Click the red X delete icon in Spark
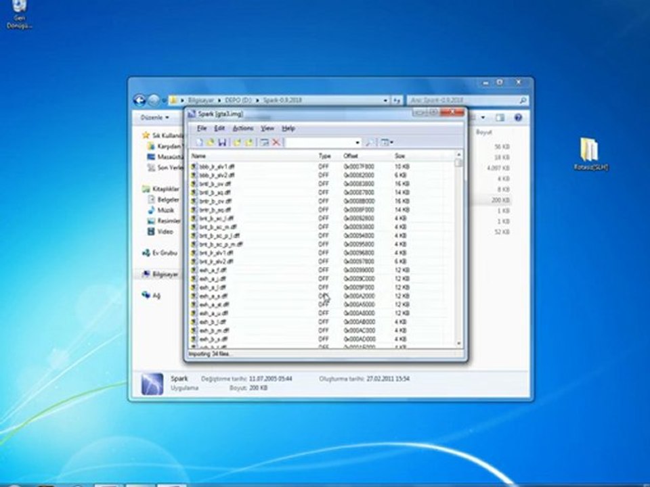The height and width of the screenshot is (487, 650). point(276,143)
